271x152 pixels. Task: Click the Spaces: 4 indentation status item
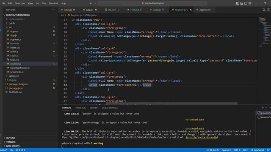point(227,150)
